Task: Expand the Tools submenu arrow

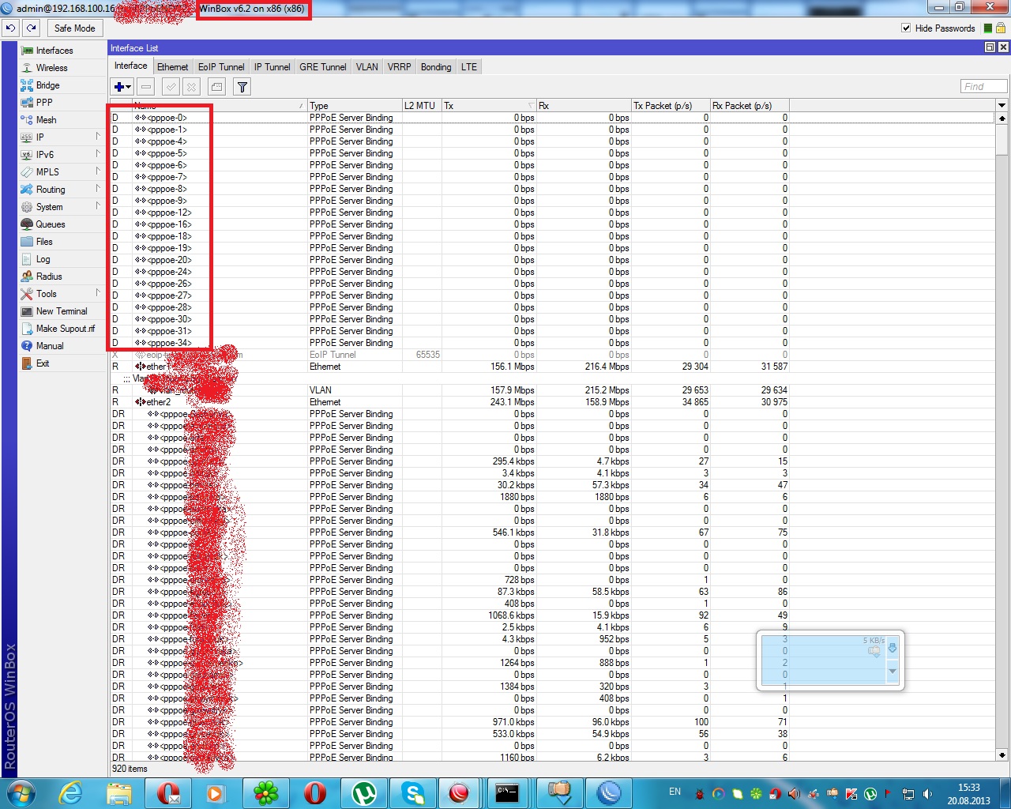Action: pos(98,293)
